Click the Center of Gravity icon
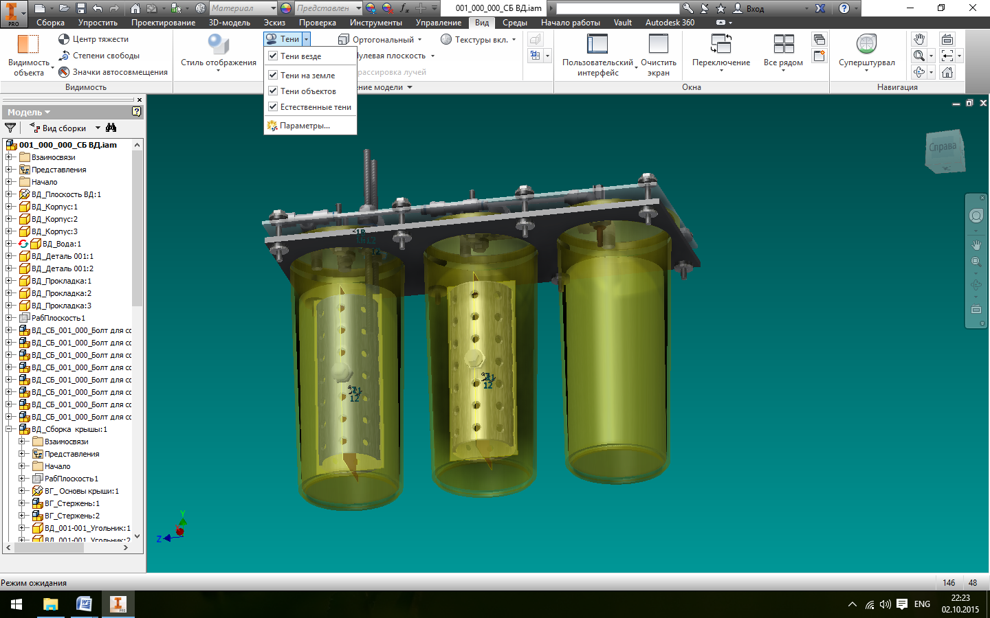Image resolution: width=990 pixels, height=618 pixels. (64, 39)
